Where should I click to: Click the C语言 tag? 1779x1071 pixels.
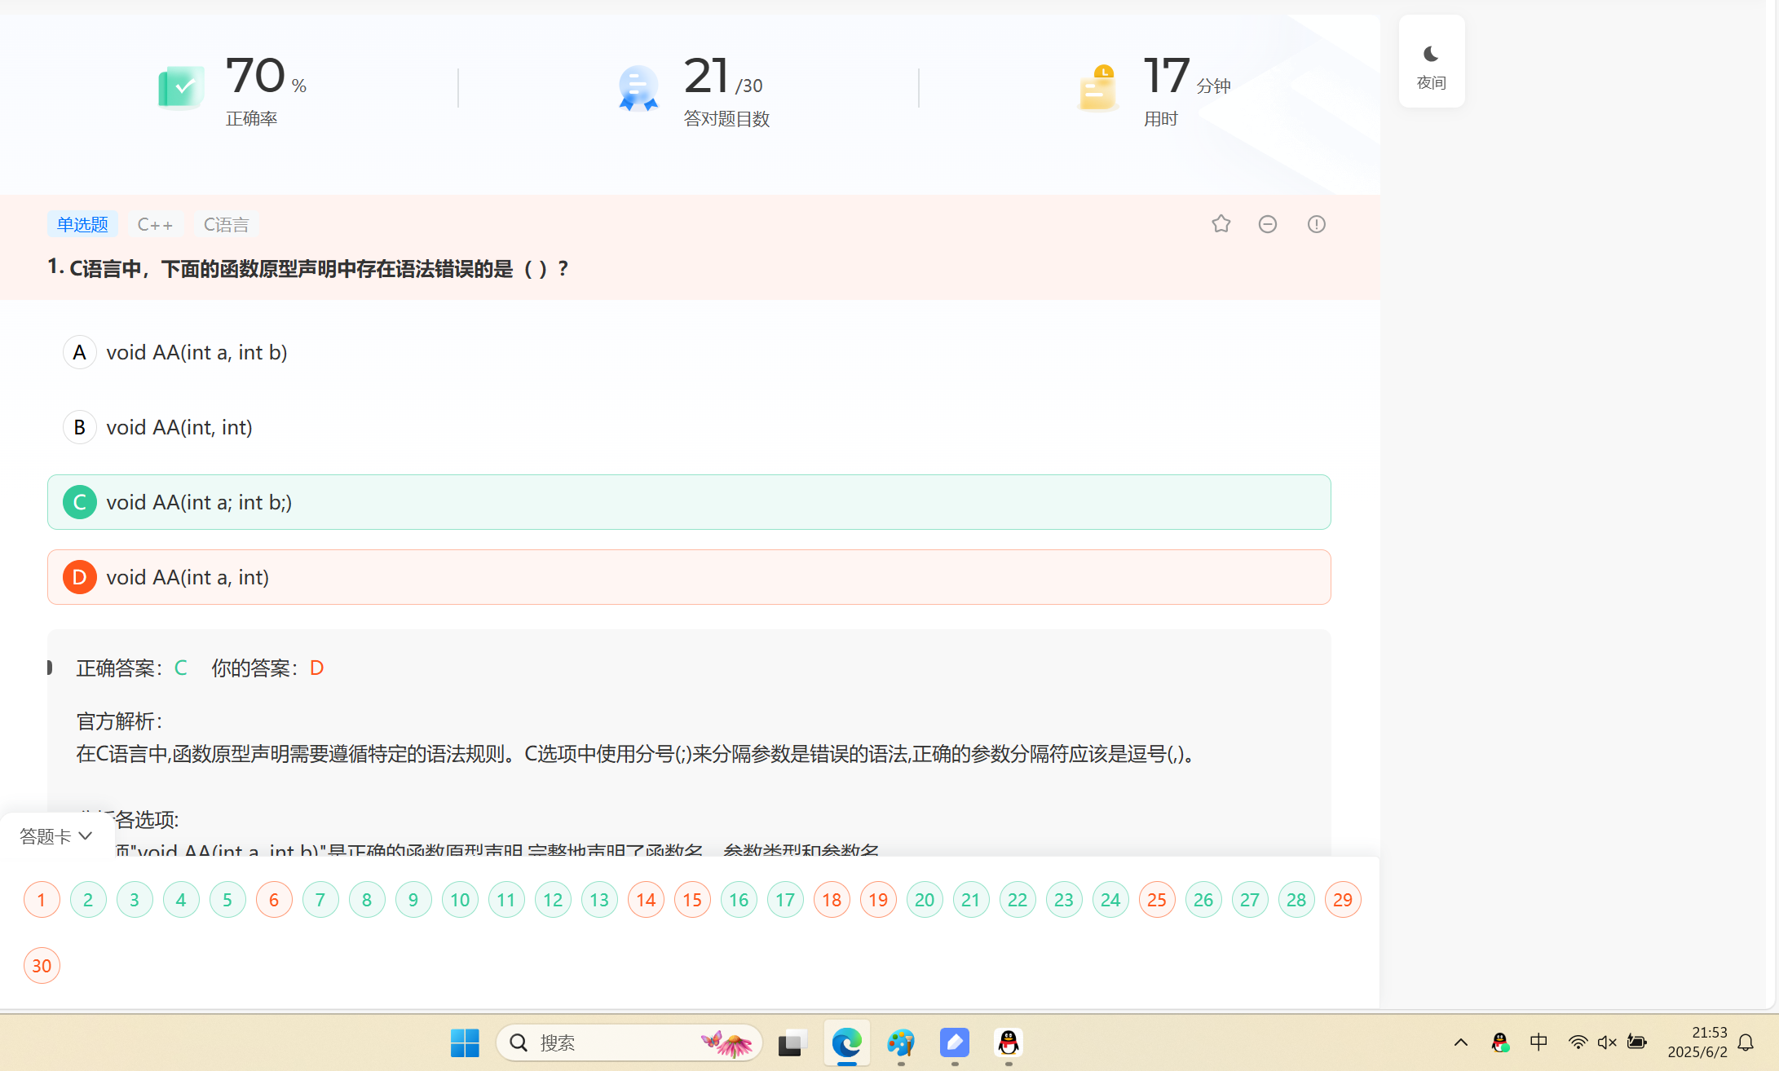tap(226, 224)
